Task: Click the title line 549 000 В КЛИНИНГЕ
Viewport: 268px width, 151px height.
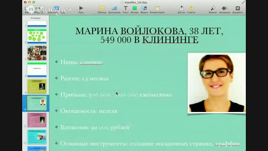Action: point(149,40)
